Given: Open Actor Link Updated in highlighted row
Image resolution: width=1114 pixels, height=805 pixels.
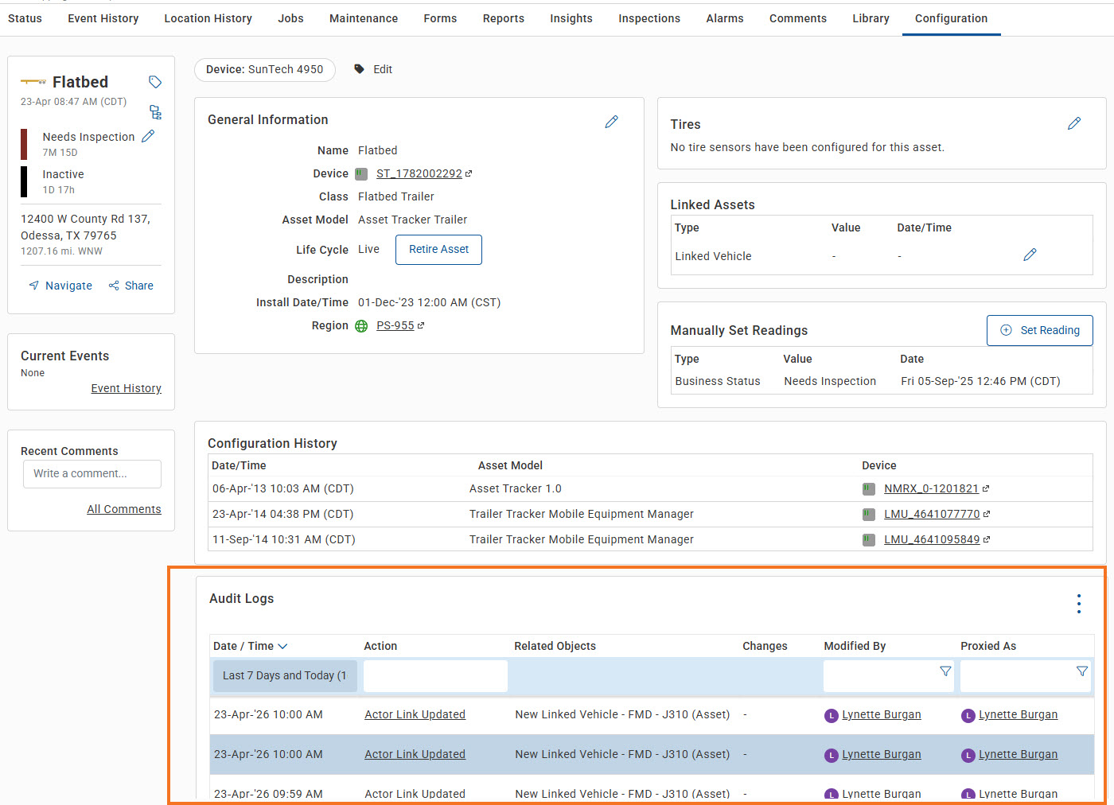Looking at the screenshot, I should (415, 754).
